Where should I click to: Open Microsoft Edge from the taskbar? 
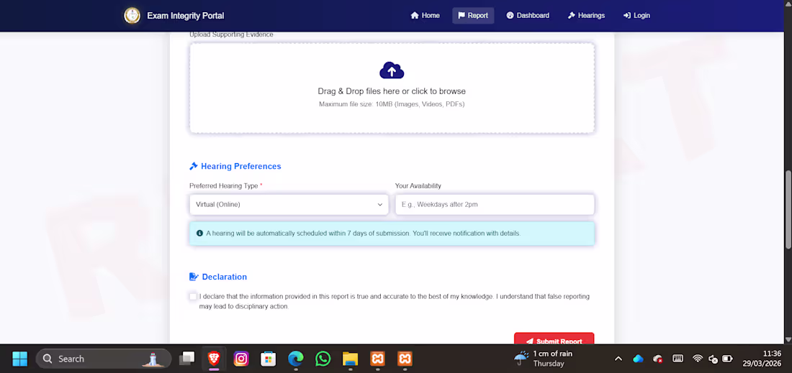(x=296, y=359)
